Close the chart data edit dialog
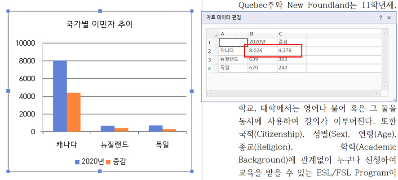This screenshot has height=180, width=398. coord(389,18)
